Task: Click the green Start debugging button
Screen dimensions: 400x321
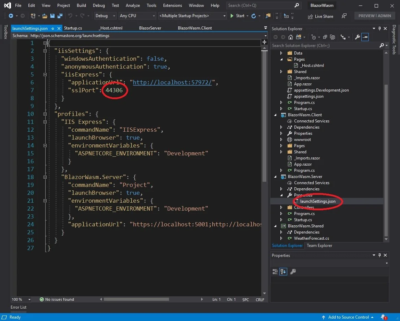Action: click(x=237, y=16)
